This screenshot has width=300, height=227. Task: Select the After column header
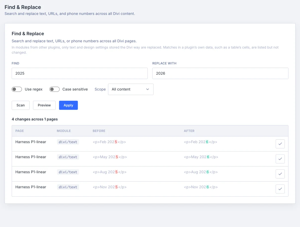pyautogui.click(x=189, y=131)
